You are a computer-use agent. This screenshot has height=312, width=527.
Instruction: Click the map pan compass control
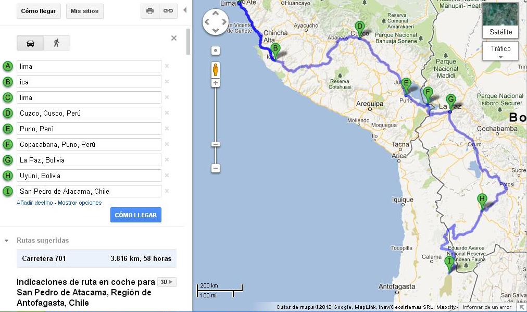216,22
